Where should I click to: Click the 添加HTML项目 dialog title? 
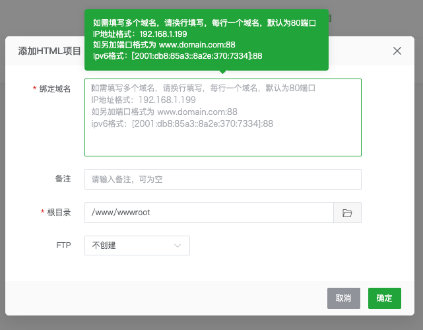(49, 51)
